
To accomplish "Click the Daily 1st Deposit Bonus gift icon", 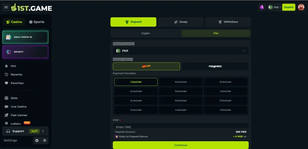I will pyautogui.click(x=116, y=136).
